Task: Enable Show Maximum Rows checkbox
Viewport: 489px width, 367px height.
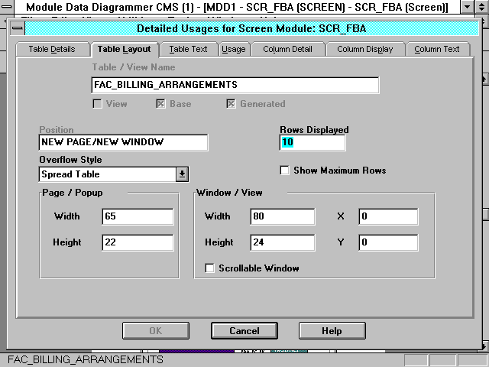Action: pos(285,171)
